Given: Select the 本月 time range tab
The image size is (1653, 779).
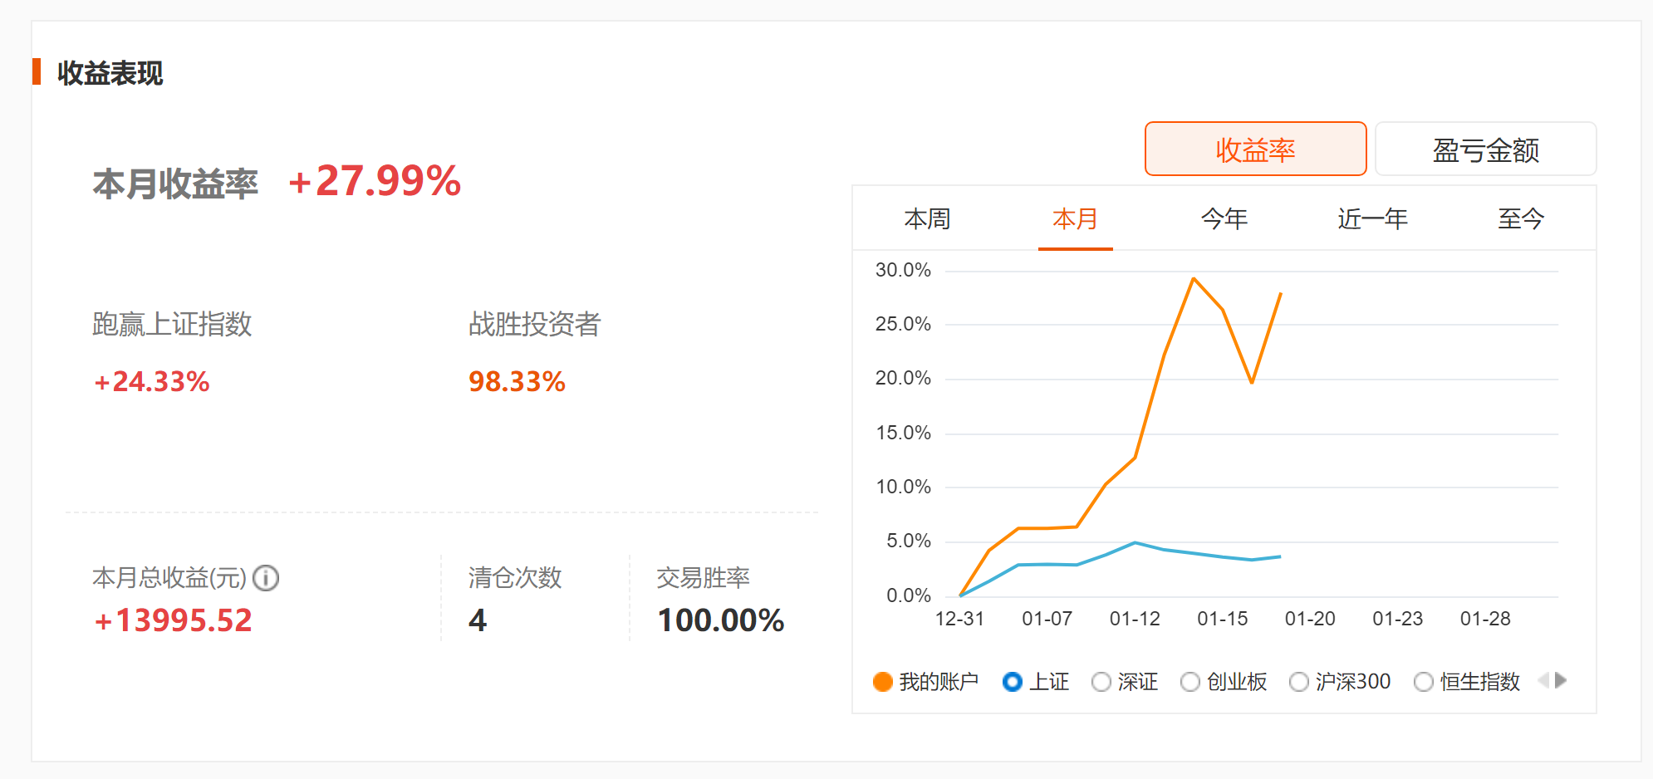Looking at the screenshot, I should point(1075,219).
